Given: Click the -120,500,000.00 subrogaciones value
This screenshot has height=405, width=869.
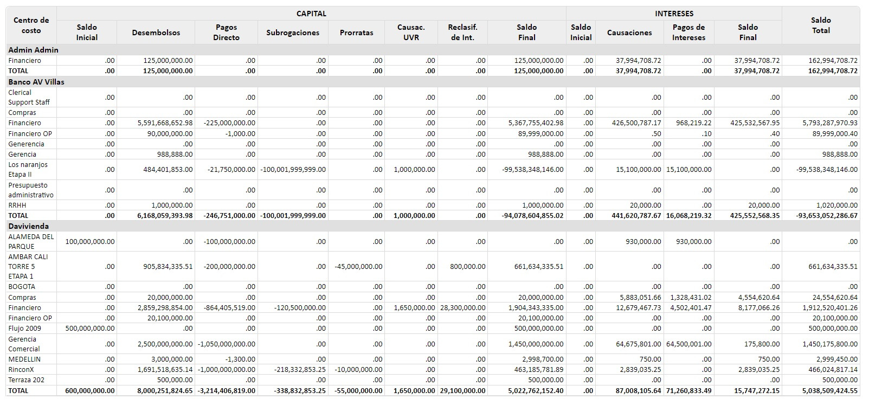Looking at the screenshot, I should point(300,308).
